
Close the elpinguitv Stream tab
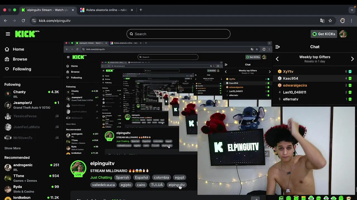(x=73, y=10)
